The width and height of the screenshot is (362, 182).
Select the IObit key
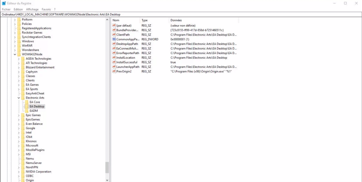pyautogui.click(x=29, y=137)
